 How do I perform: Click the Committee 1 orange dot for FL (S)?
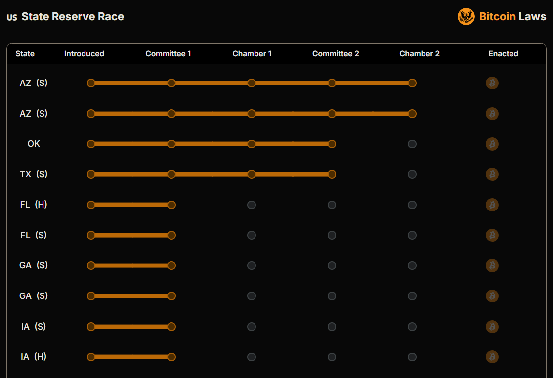[x=171, y=235]
